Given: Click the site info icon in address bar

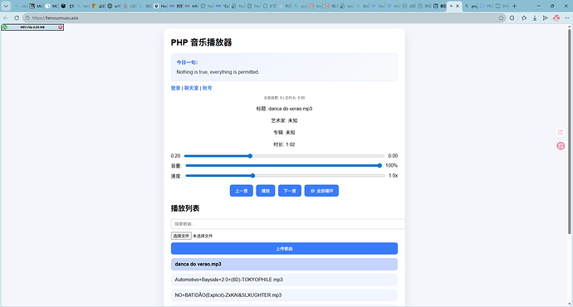Looking at the screenshot, I should 27,18.
